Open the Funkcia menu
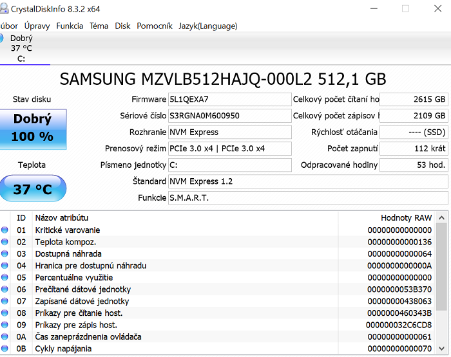The width and height of the screenshot is (451, 357). pos(70,26)
